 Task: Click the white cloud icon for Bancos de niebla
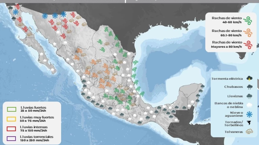249,105
